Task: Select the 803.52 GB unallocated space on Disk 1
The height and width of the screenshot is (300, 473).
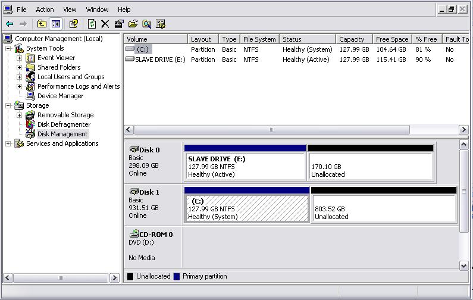Action: click(384, 209)
